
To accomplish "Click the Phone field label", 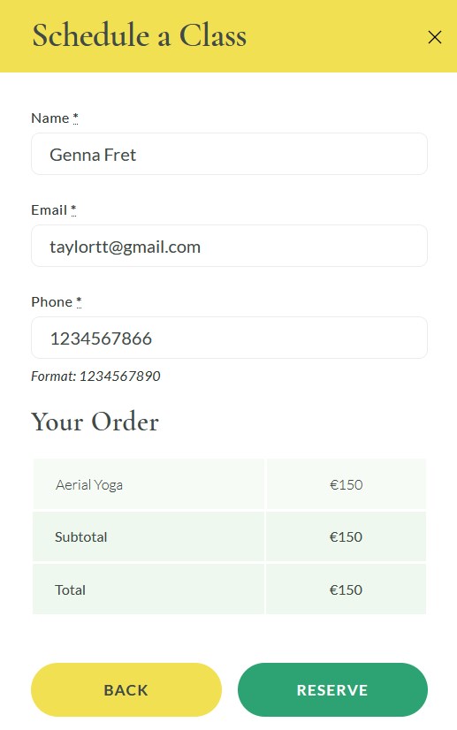I will coord(51,301).
